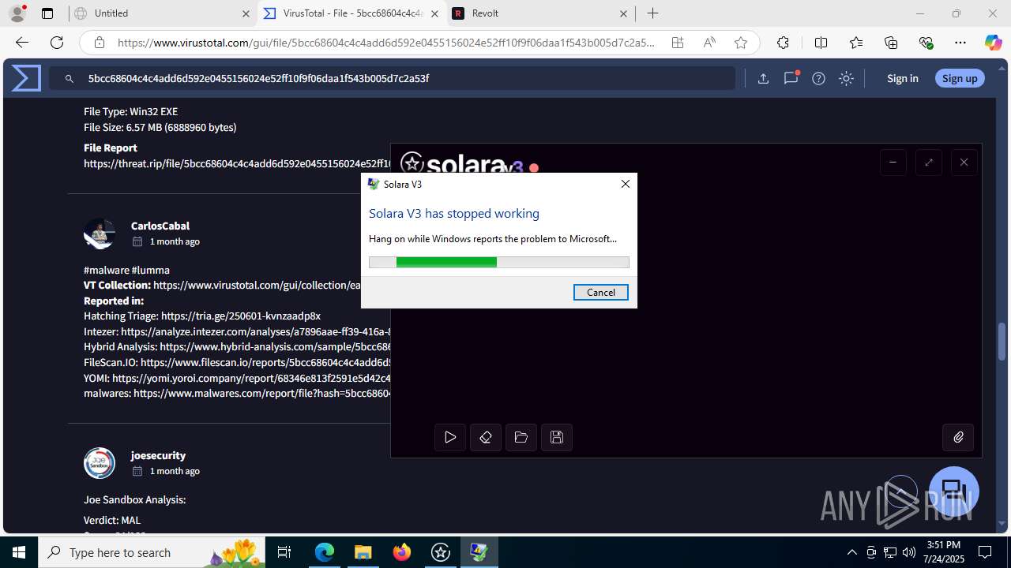Open the Edge profile avatar

pyautogui.click(x=17, y=13)
